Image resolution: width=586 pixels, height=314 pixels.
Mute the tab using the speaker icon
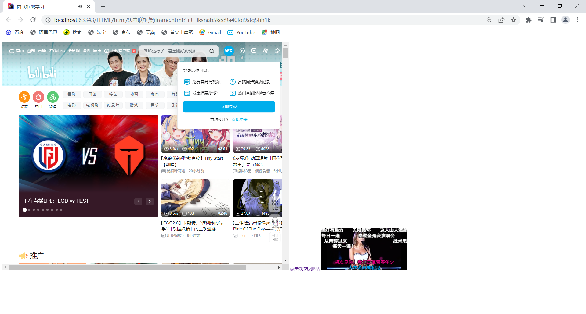[x=80, y=6]
